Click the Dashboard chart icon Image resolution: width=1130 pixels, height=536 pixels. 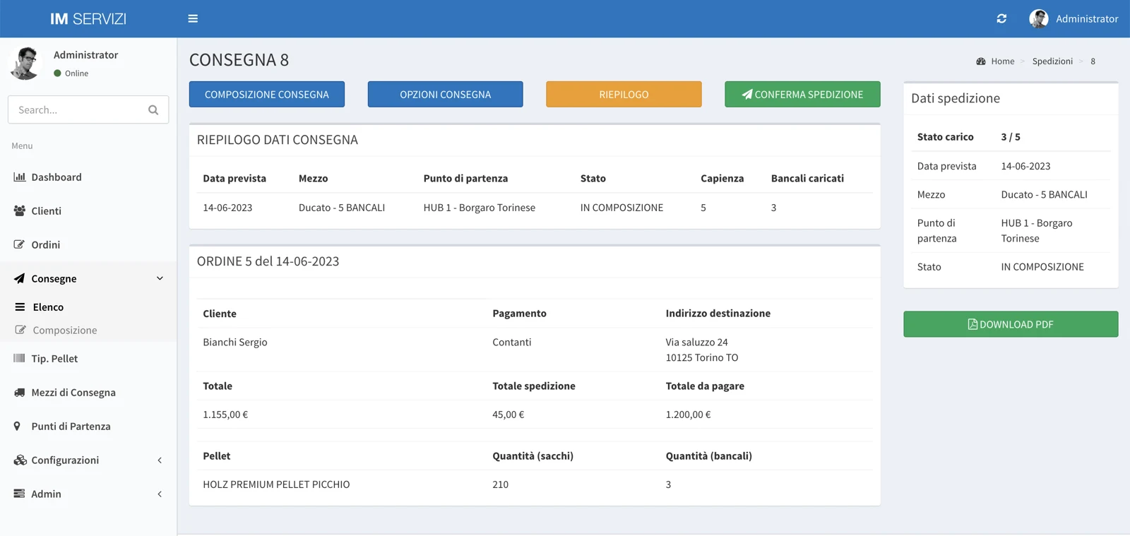click(20, 177)
